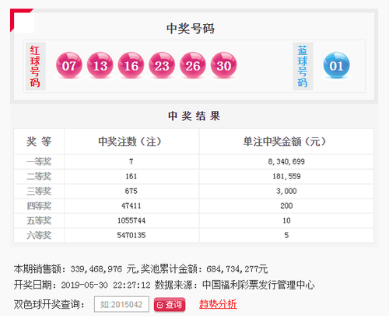Viewport: 389px width, 325px height.
Task: Click red ball number 13
Action: point(100,65)
